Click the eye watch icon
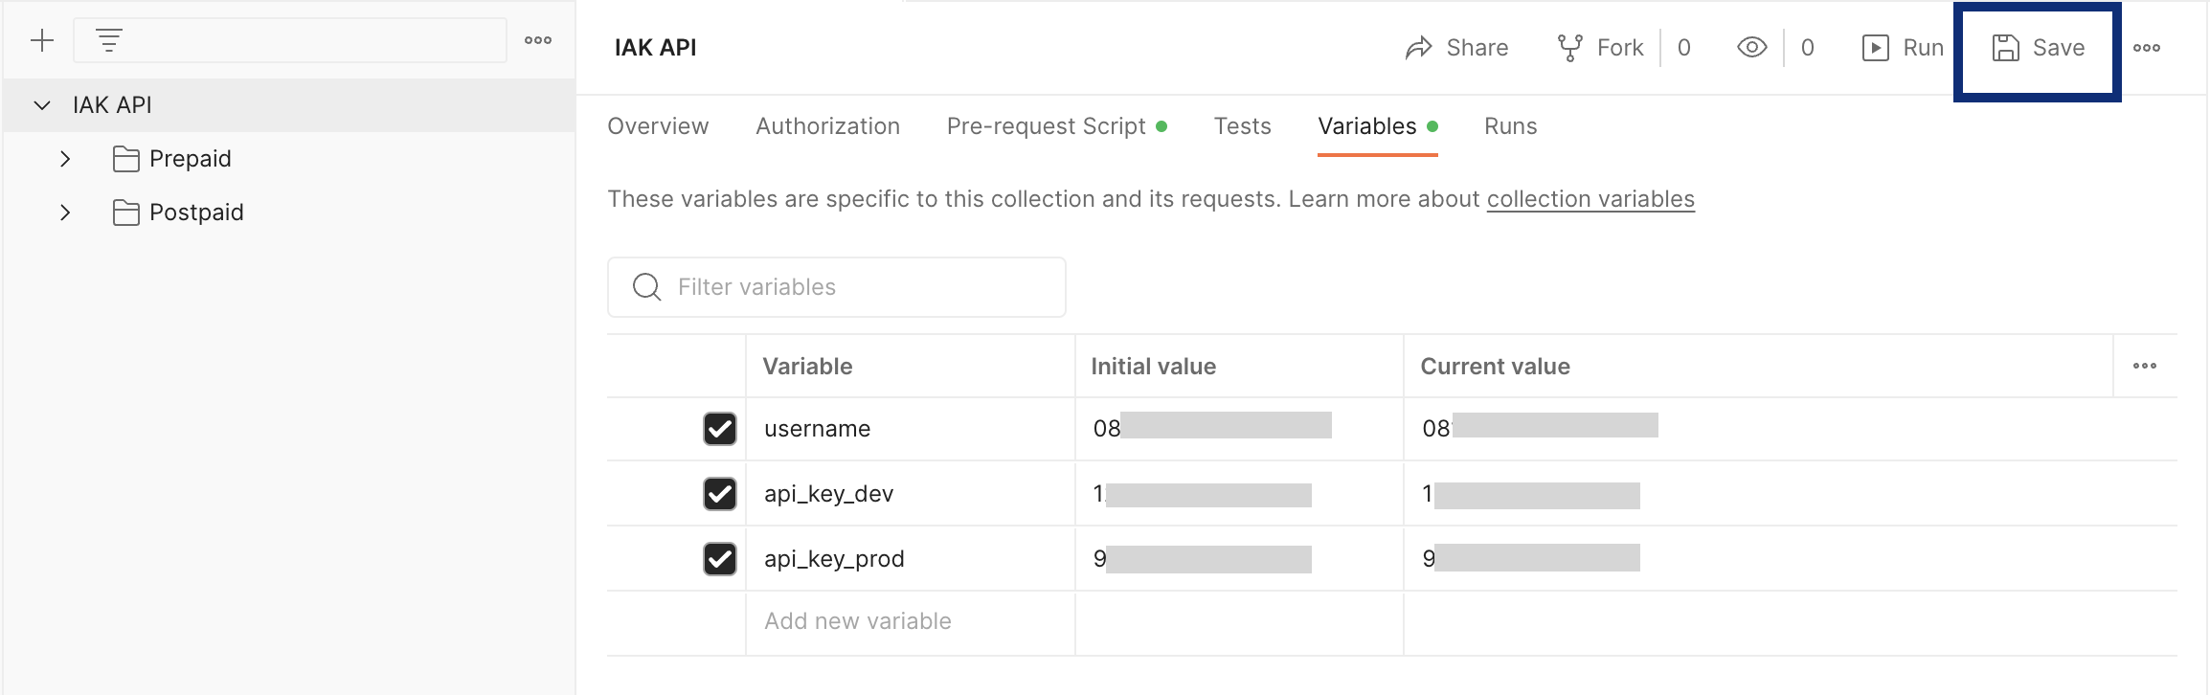The width and height of the screenshot is (2210, 695). (x=1751, y=48)
